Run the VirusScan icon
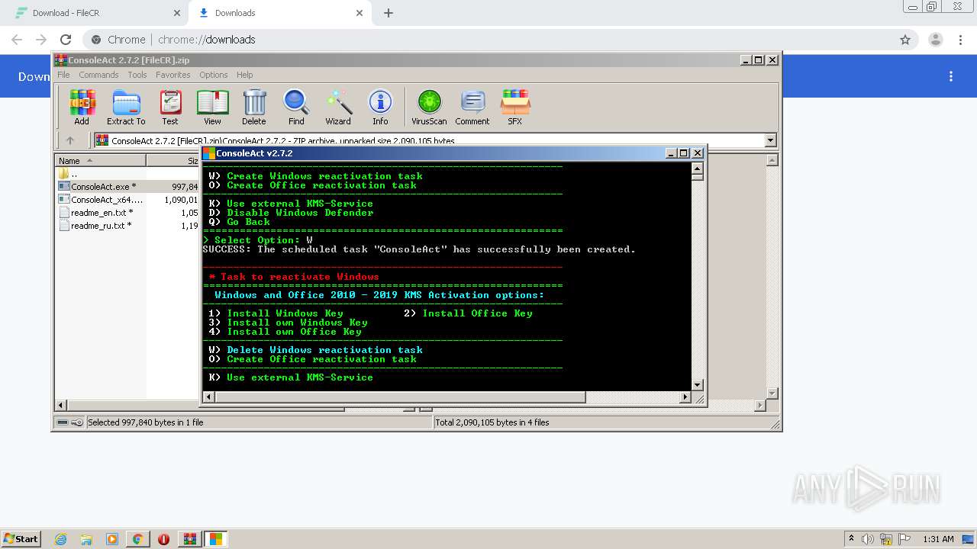977x549 pixels. click(429, 108)
